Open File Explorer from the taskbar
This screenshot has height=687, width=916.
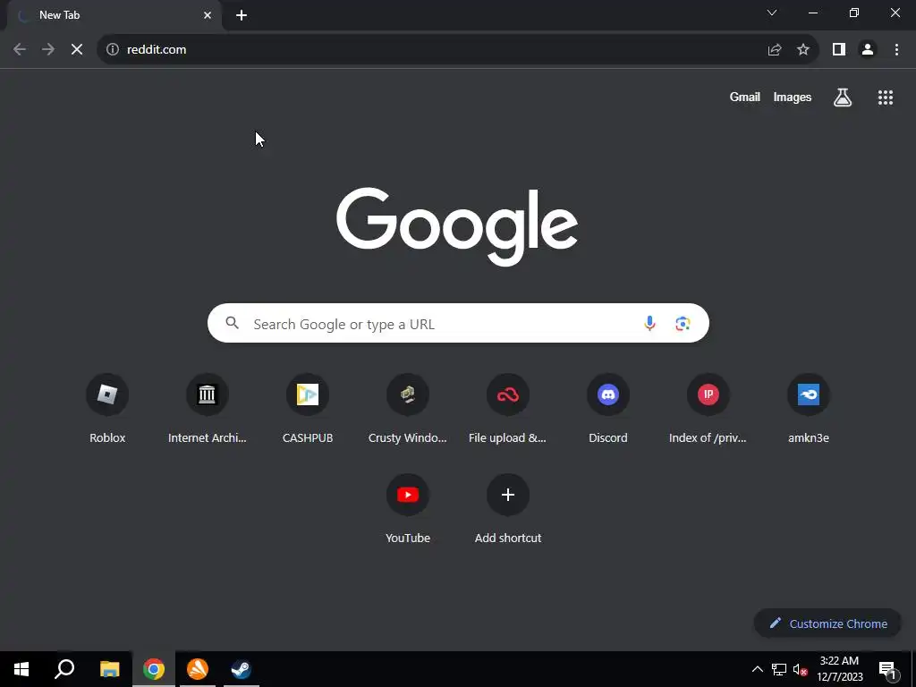click(x=109, y=669)
